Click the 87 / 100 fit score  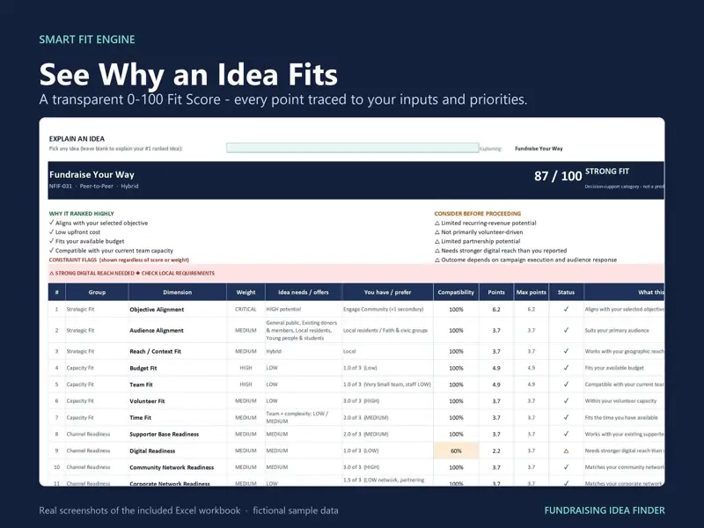[558, 176]
